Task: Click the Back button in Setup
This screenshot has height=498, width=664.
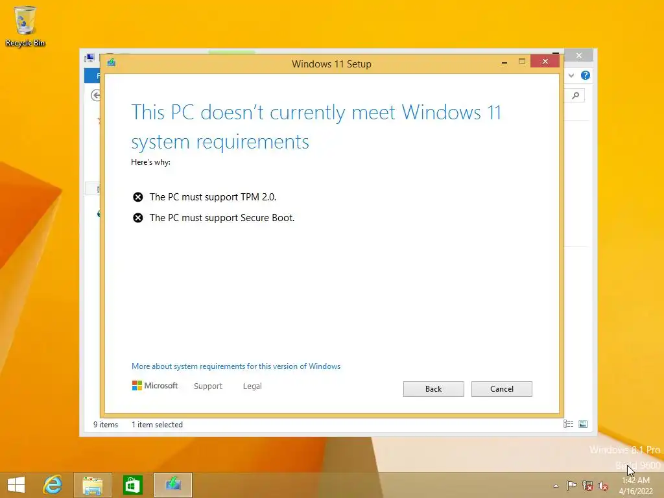Action: (x=433, y=389)
